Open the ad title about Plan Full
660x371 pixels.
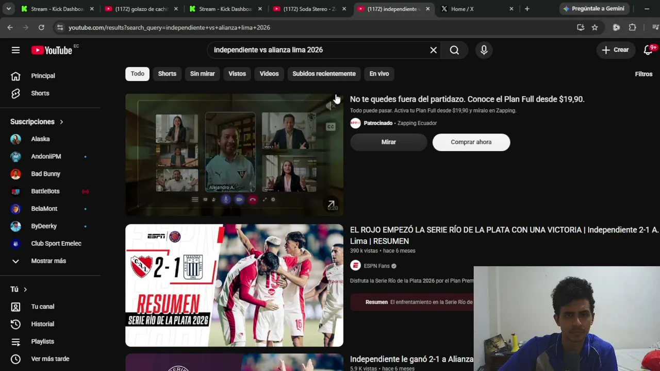(467, 99)
